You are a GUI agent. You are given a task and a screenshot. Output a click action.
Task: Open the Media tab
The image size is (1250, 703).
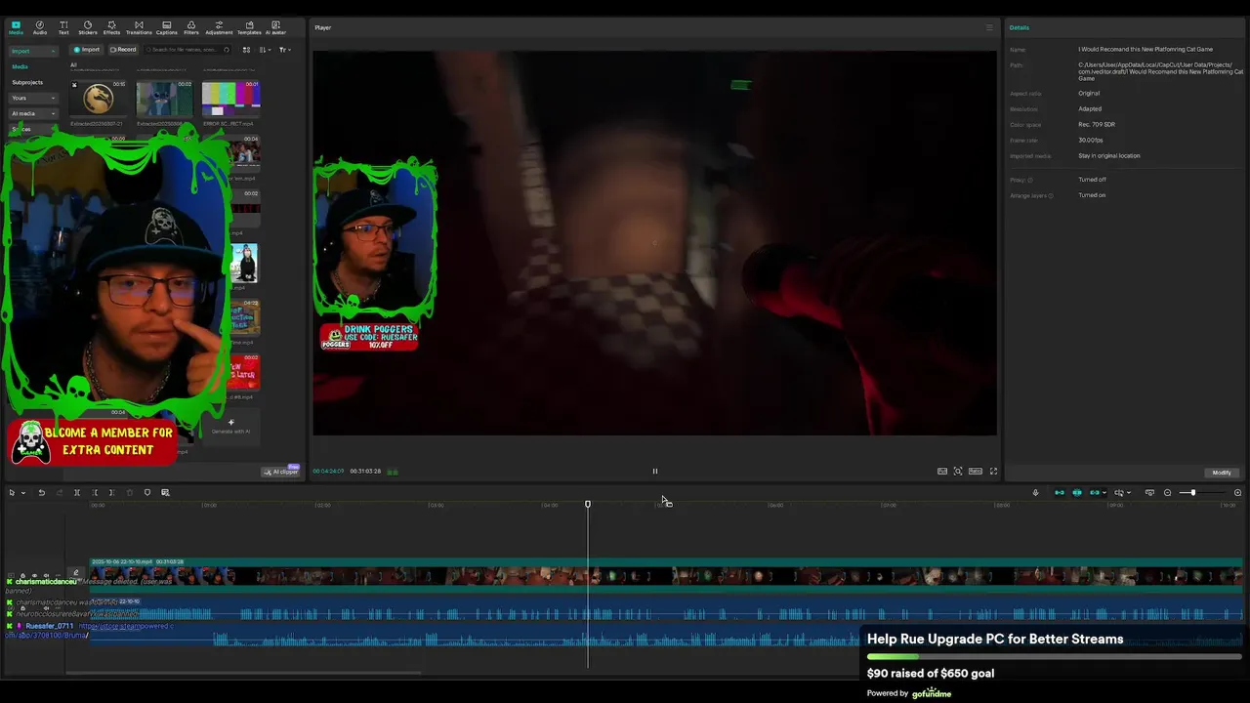[16, 27]
